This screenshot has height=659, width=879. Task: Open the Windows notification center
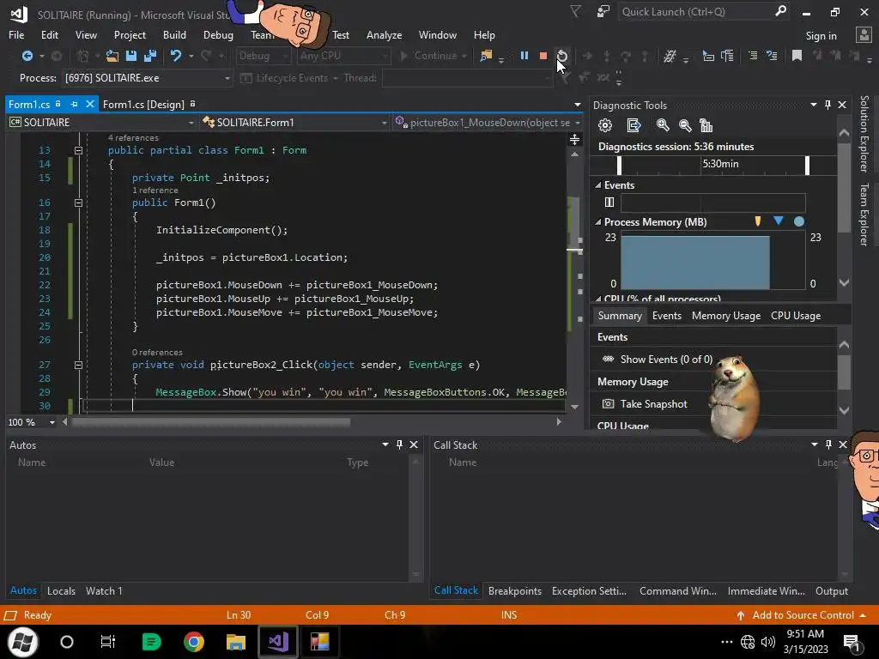tap(852, 642)
